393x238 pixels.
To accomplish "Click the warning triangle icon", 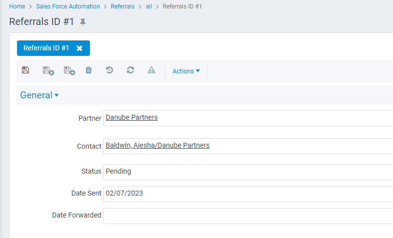I will point(151,71).
